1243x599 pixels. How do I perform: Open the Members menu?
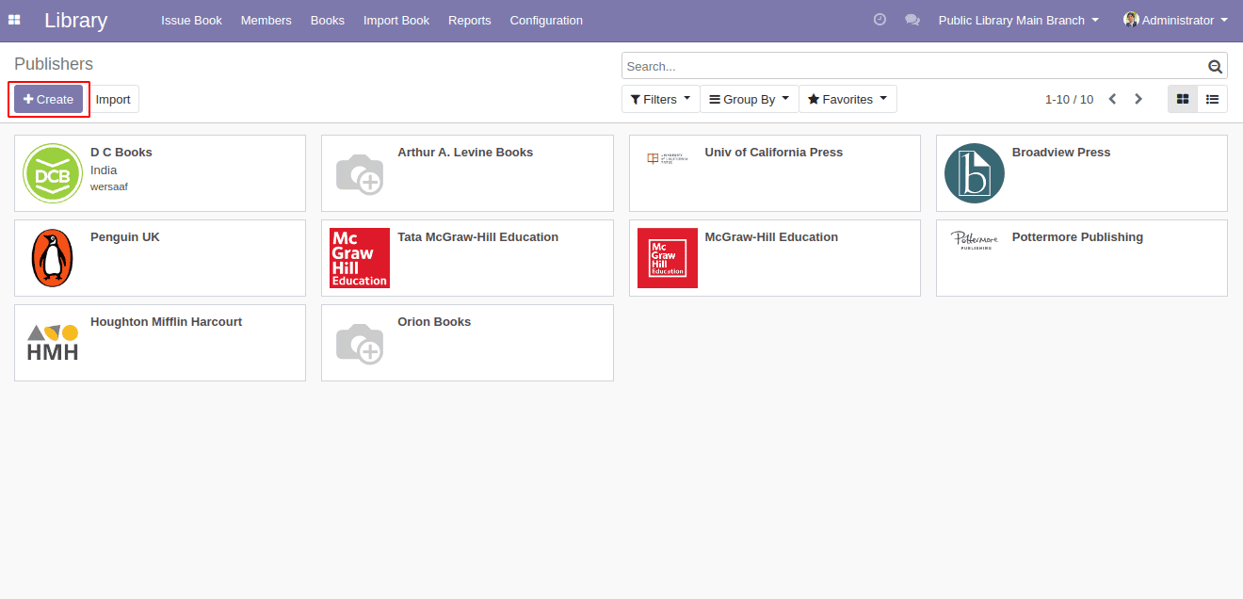coord(266,20)
